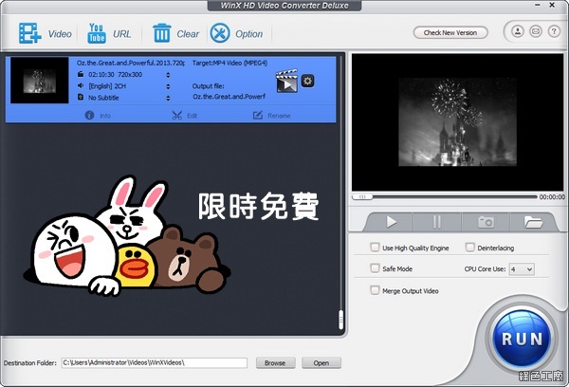This screenshot has height=387, width=569.
Task: Add a video file with the Video icon
Action: pos(29,33)
